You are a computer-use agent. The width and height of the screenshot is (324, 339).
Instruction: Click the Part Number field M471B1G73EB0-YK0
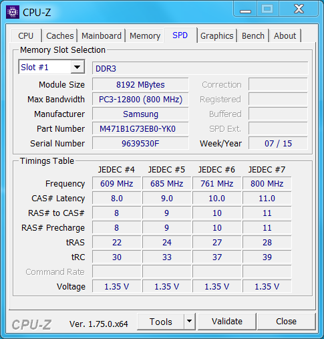click(x=140, y=129)
